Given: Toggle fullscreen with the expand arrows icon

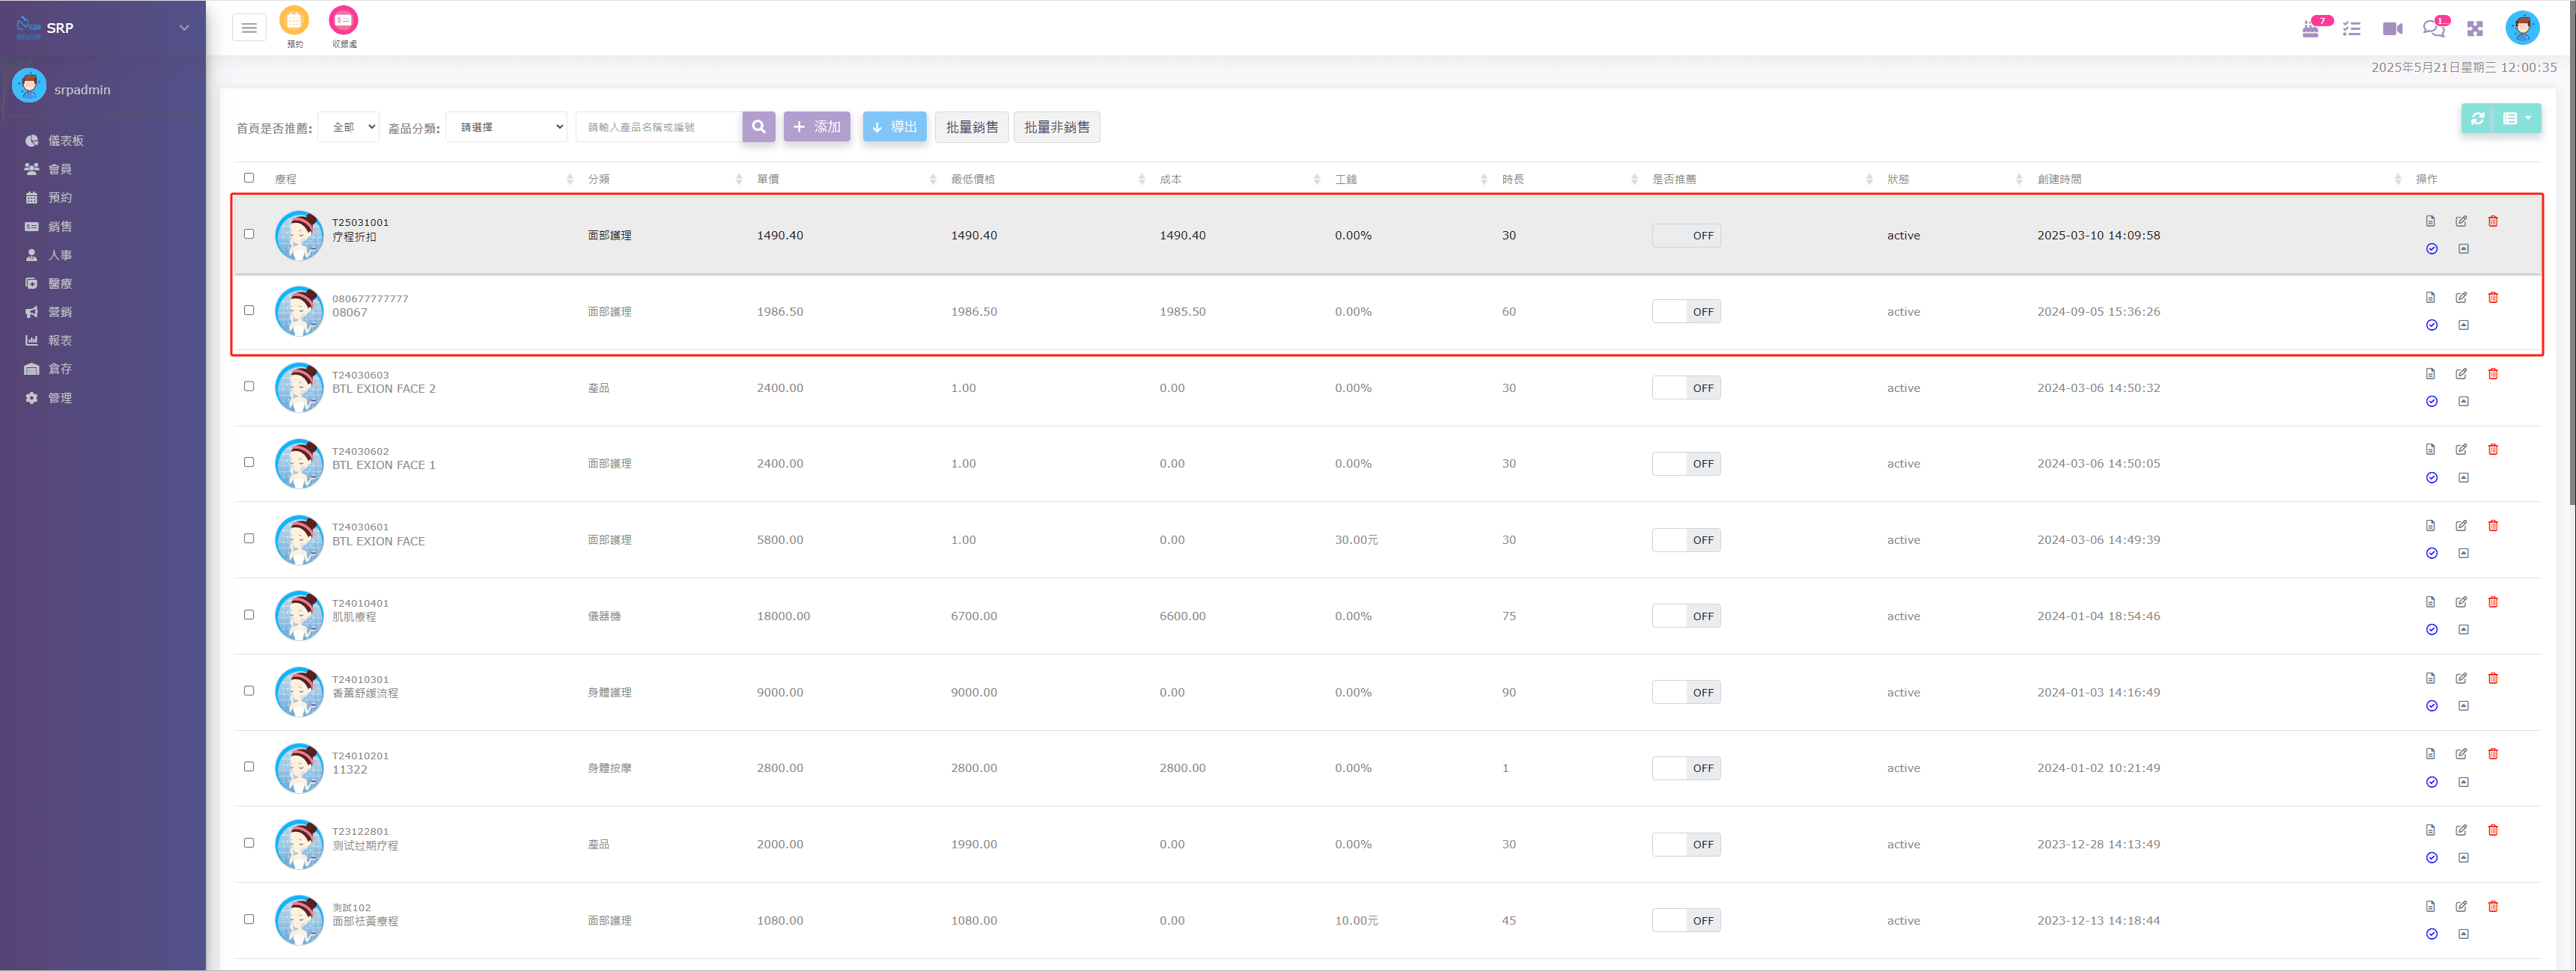Looking at the screenshot, I should (2475, 28).
